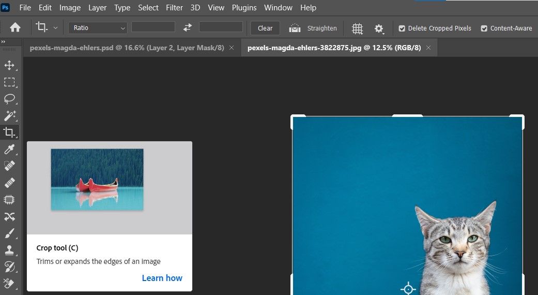Open the 3D menu
This screenshot has width=538, height=295.
195,8
